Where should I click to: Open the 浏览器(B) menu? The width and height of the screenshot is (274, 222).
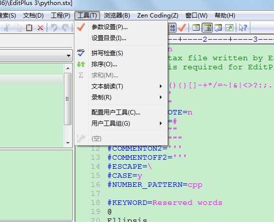pyautogui.click(x=117, y=16)
